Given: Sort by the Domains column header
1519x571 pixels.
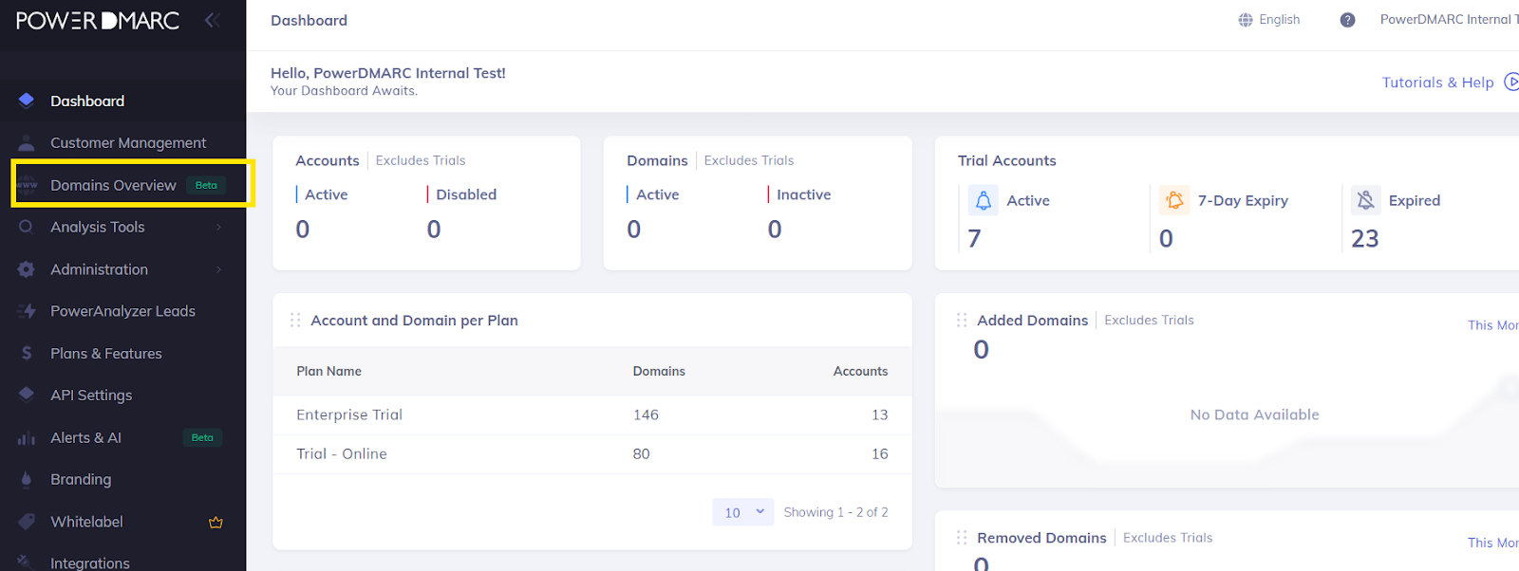Looking at the screenshot, I should tap(659, 371).
